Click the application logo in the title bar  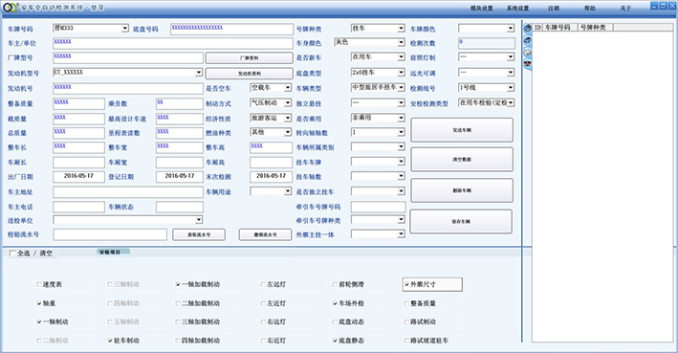click(10, 8)
